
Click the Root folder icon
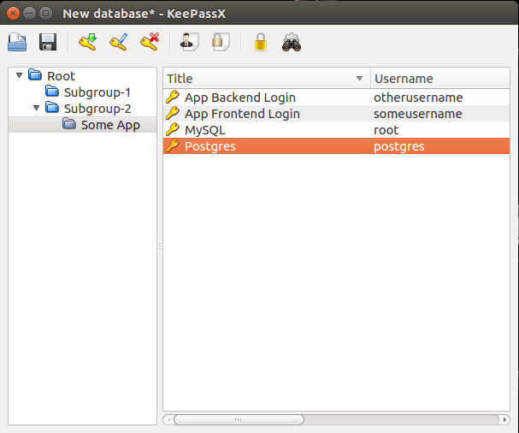point(35,74)
